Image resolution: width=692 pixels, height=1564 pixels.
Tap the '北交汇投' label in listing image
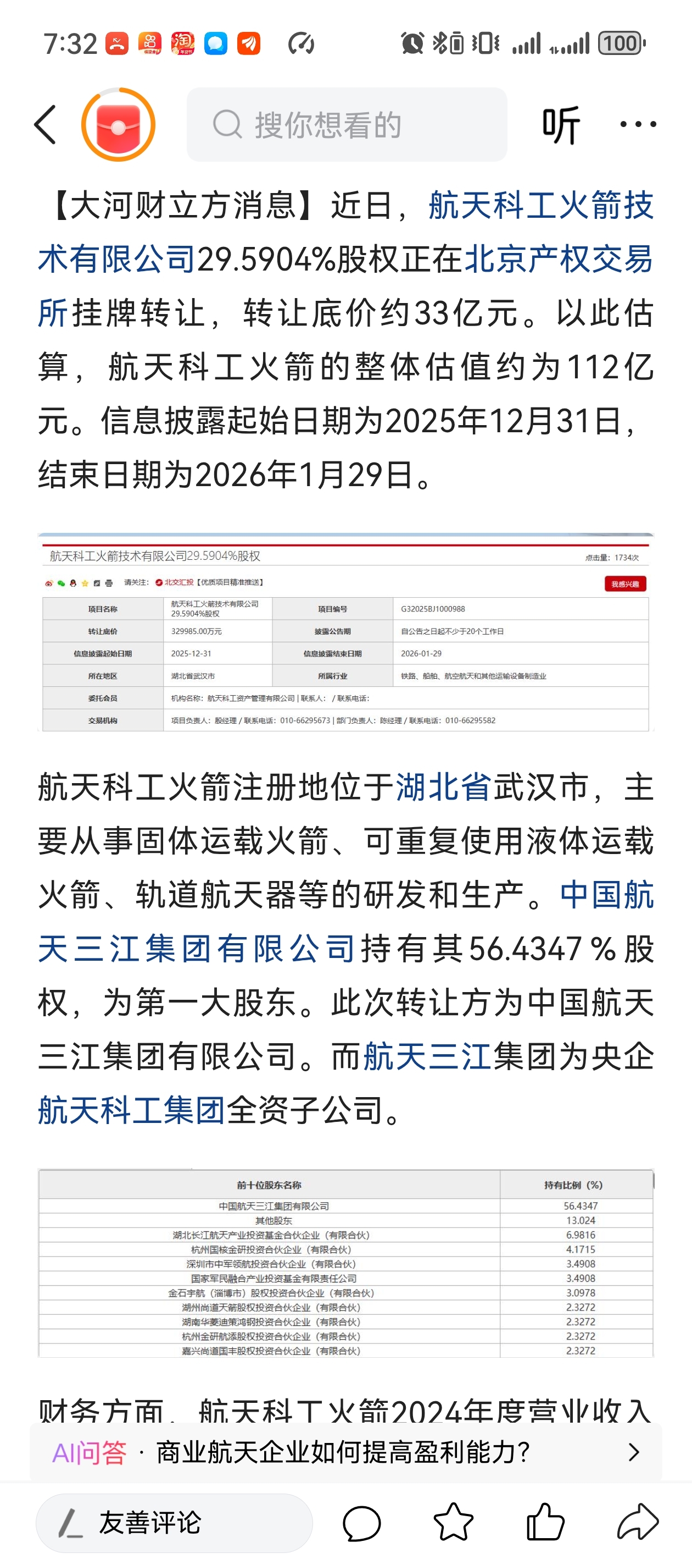click(175, 582)
